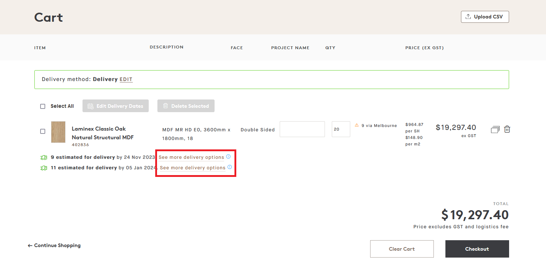
Task: Click the Clear Cart button
Action: 402,249
